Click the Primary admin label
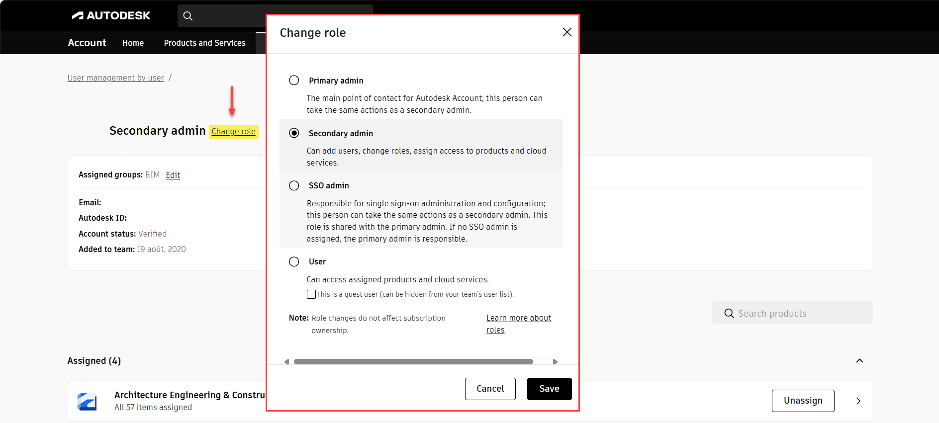939x423 pixels. 336,81
